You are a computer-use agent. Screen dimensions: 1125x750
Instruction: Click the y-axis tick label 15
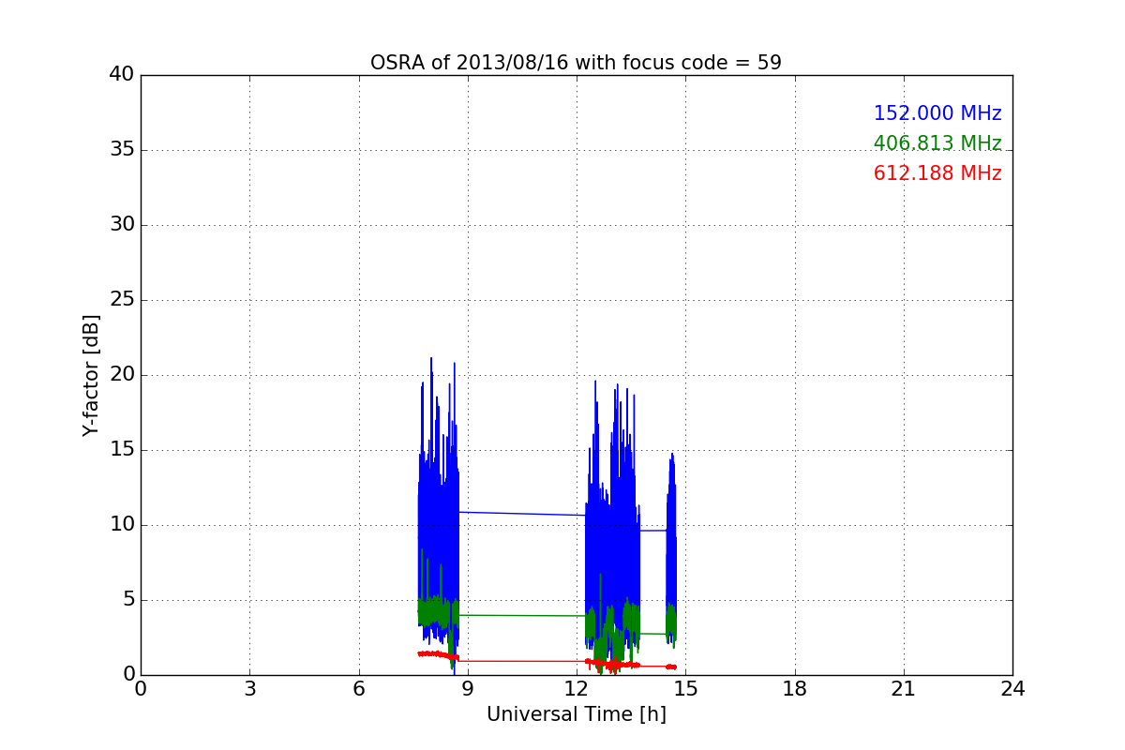coord(122,450)
